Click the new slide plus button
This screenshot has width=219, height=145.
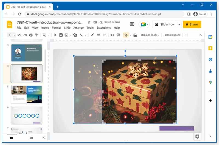pos(10,35)
